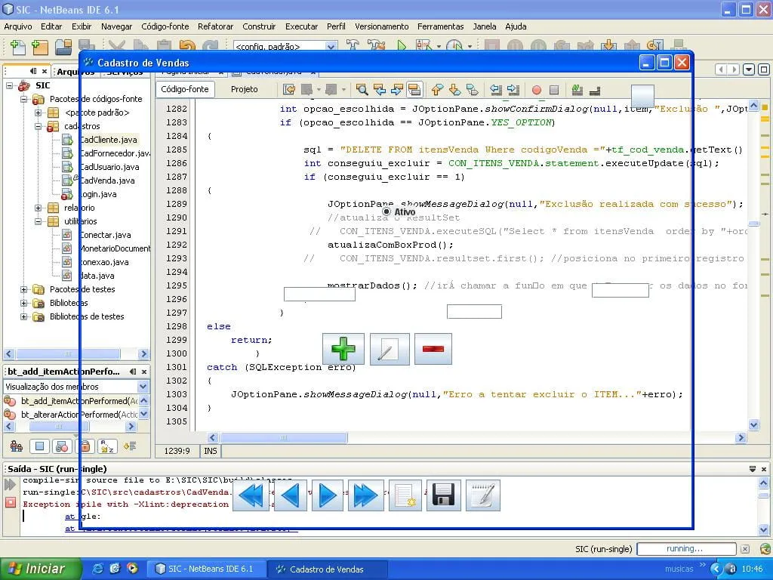Collapse the utilitarios package node

[38, 221]
